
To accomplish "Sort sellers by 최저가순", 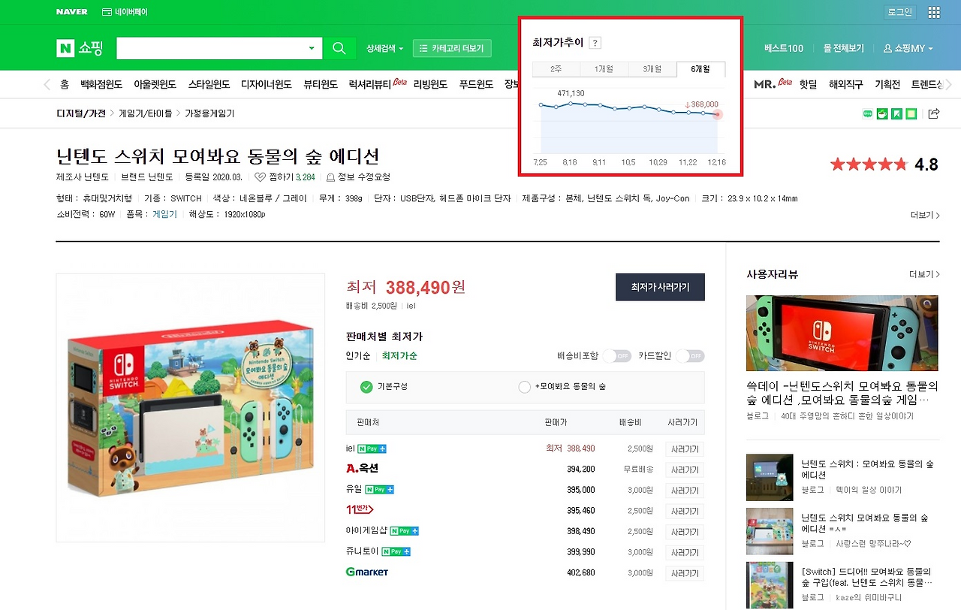I will point(399,356).
